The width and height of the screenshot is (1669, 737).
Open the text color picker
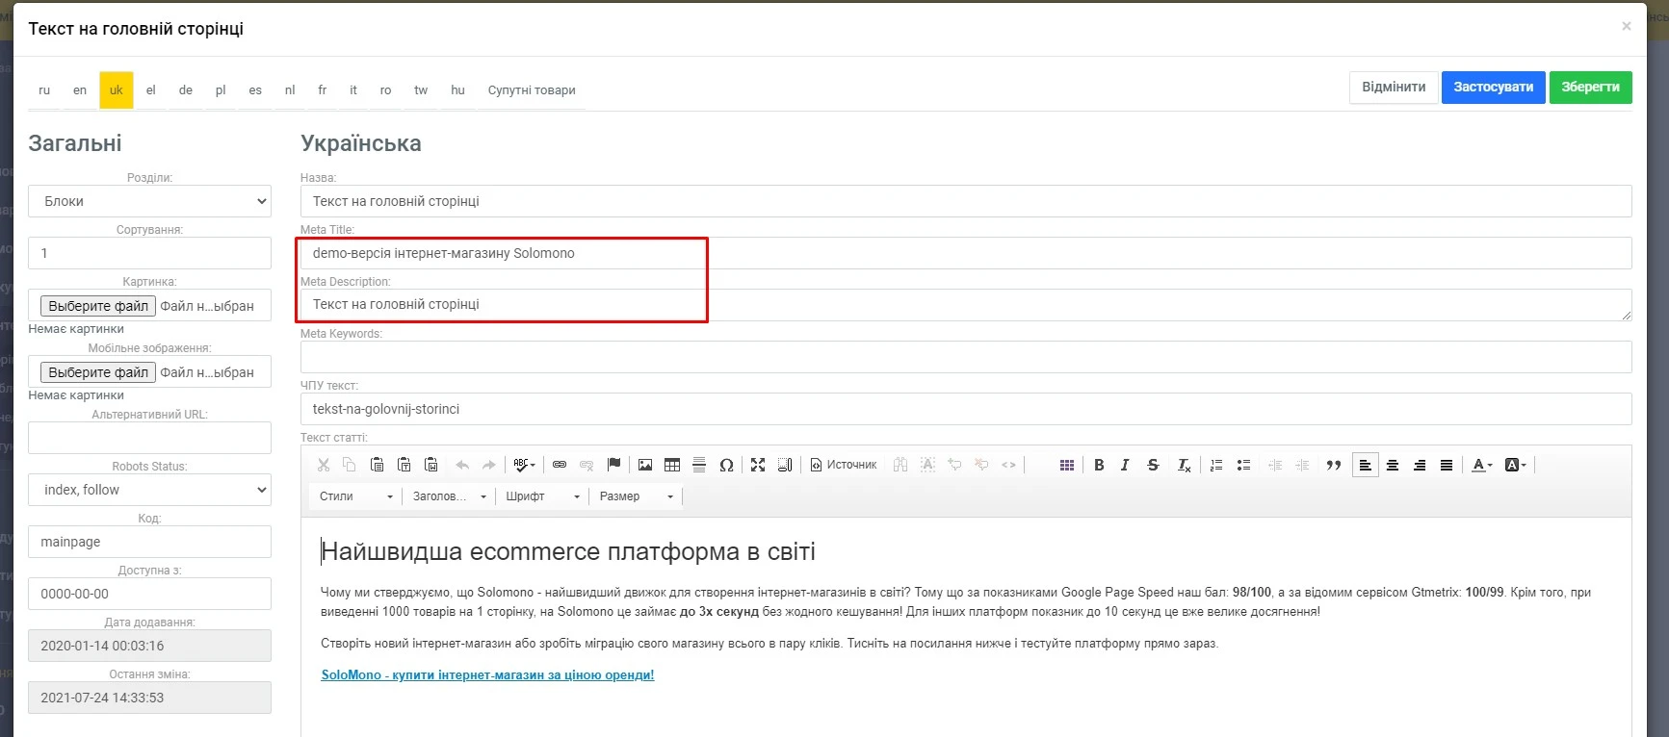(1482, 465)
